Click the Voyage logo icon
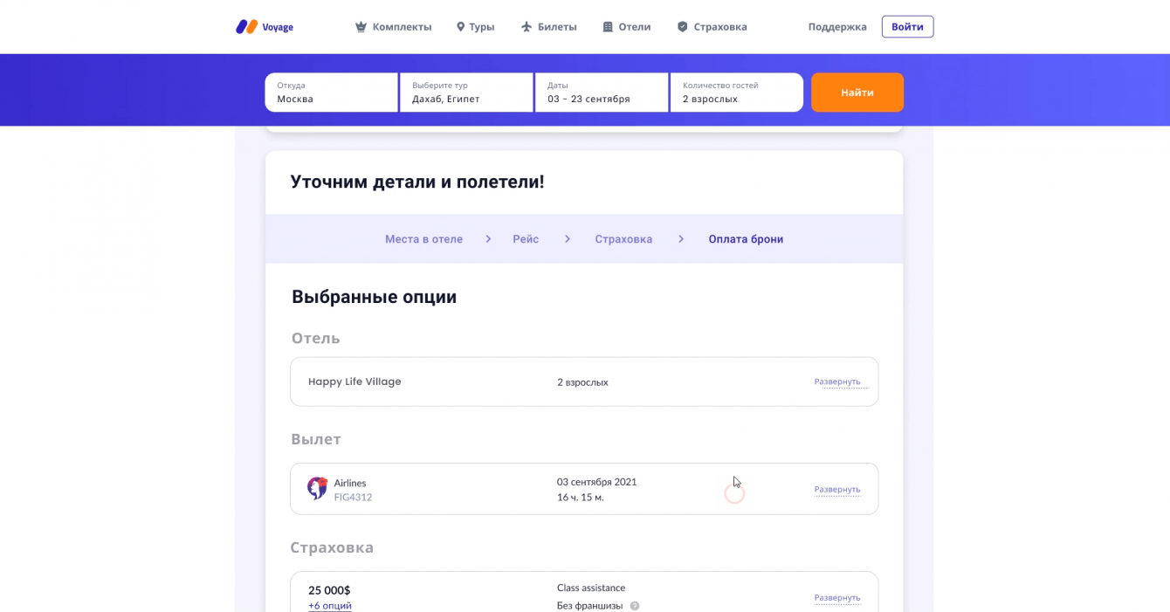This screenshot has height=612, width=1170. (246, 27)
